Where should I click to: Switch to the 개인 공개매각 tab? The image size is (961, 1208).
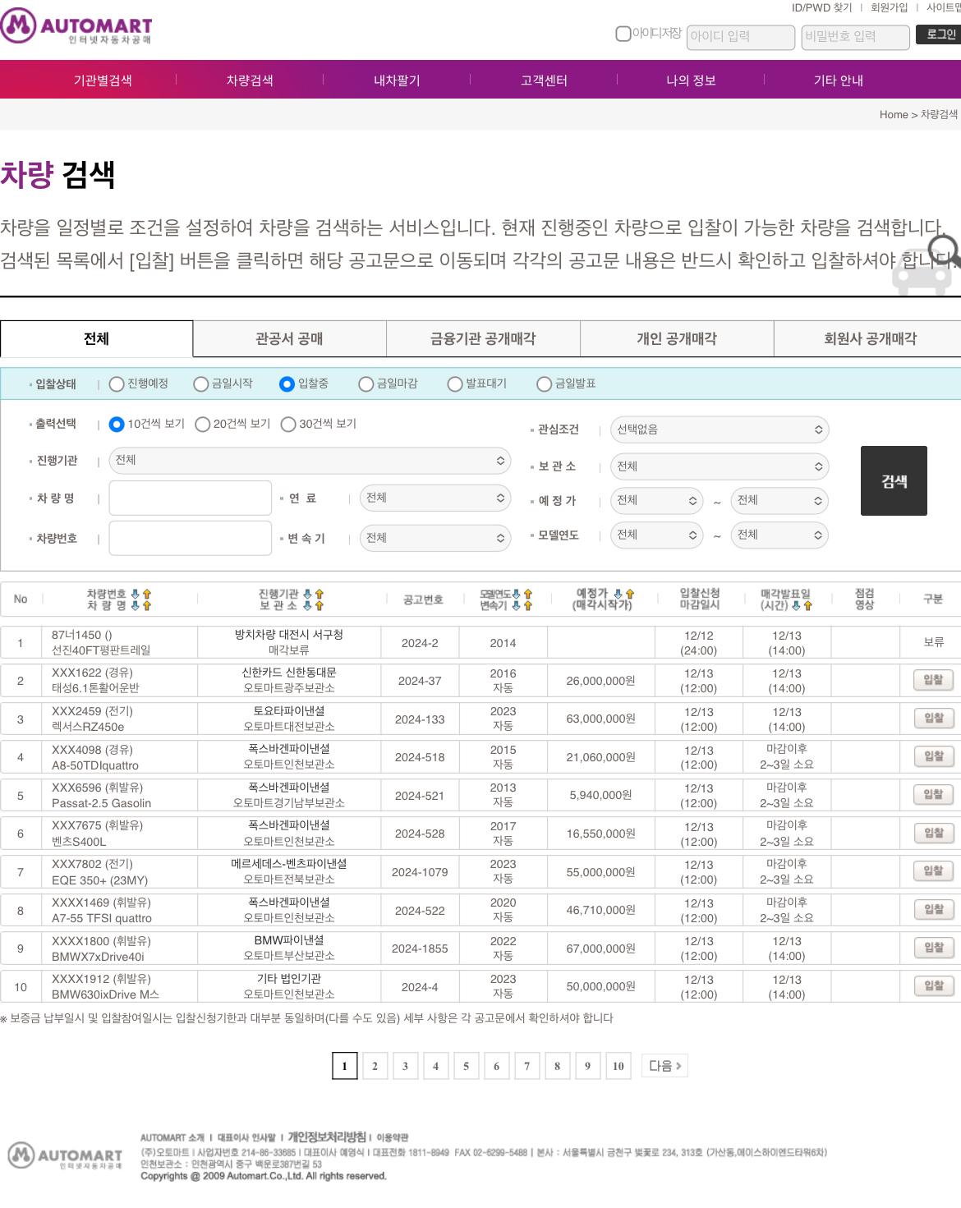[677, 338]
